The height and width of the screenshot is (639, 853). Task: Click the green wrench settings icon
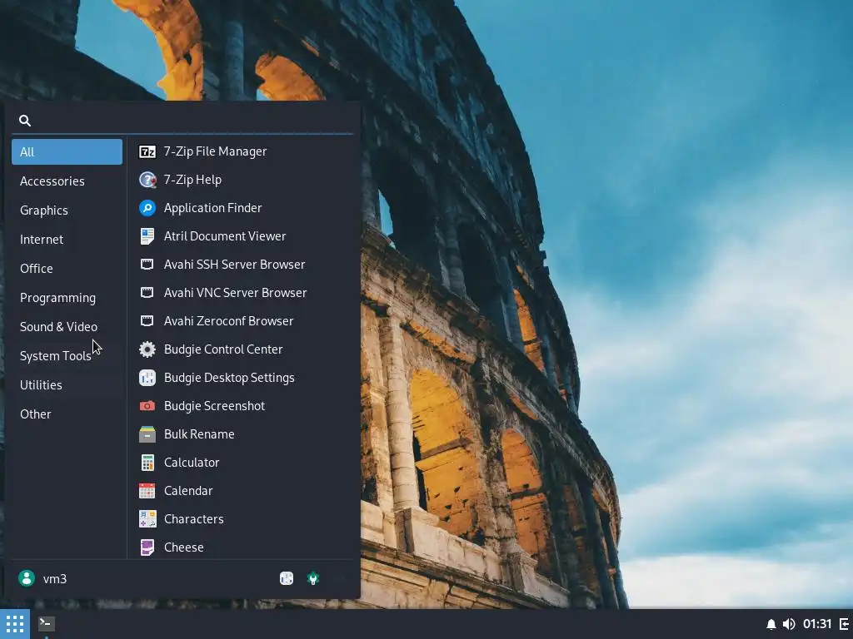pos(313,579)
